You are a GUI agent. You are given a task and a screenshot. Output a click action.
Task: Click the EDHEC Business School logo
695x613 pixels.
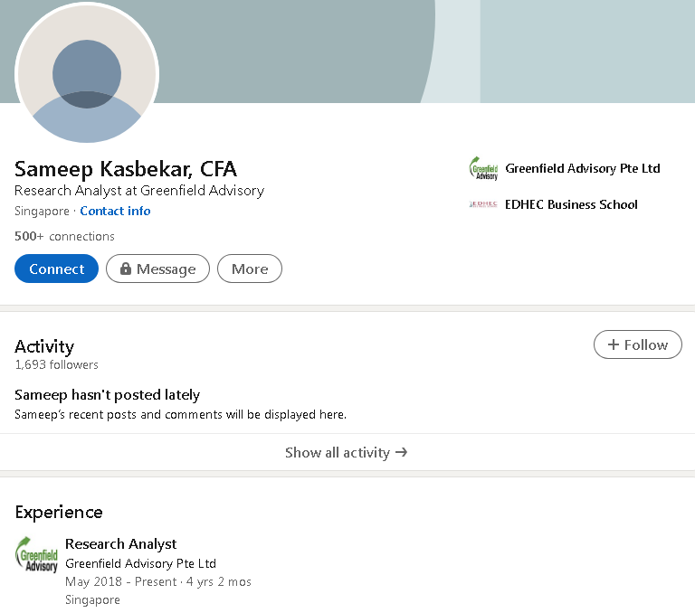point(483,205)
